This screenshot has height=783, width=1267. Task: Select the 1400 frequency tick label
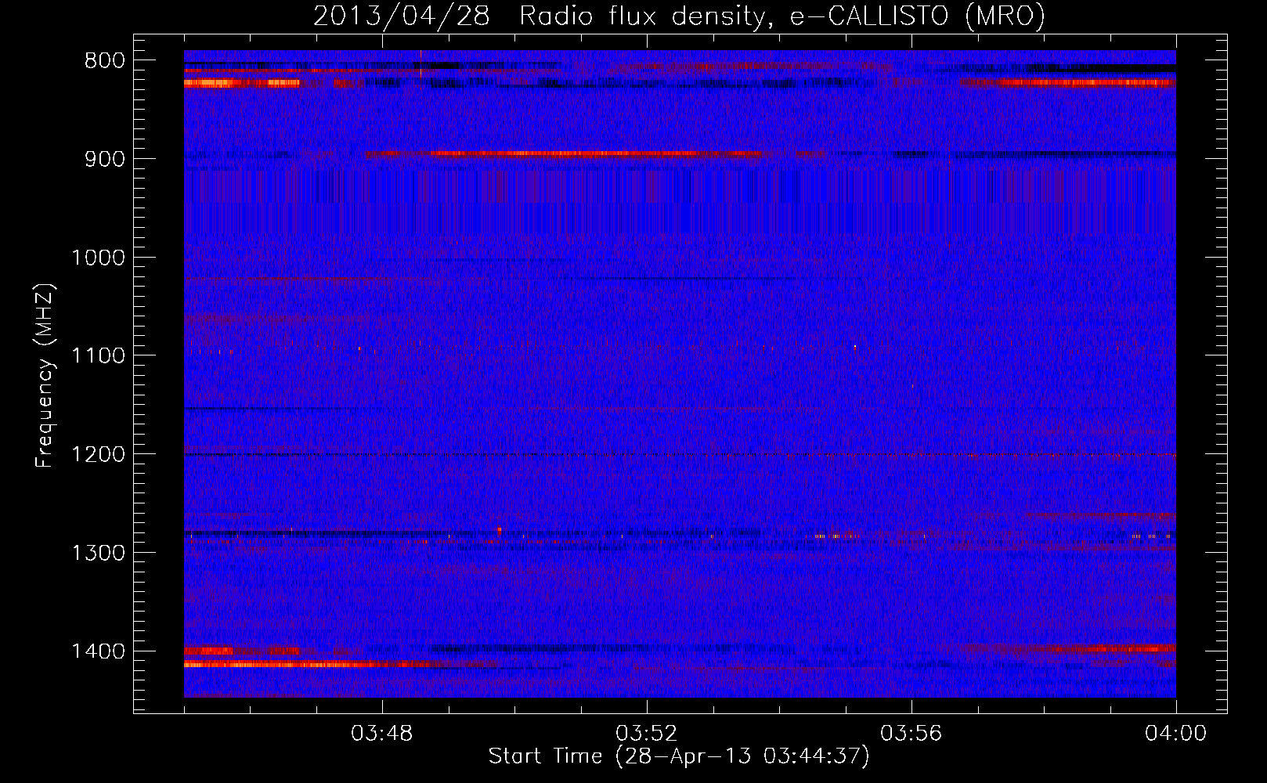pyautogui.click(x=98, y=651)
